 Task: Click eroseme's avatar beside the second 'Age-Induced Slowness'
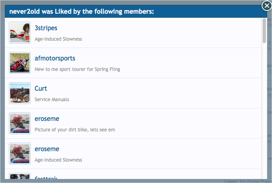[x=20, y=154]
